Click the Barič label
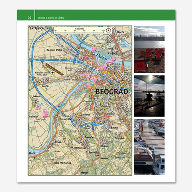192x192 pixels. pyautogui.click(x=32, y=153)
